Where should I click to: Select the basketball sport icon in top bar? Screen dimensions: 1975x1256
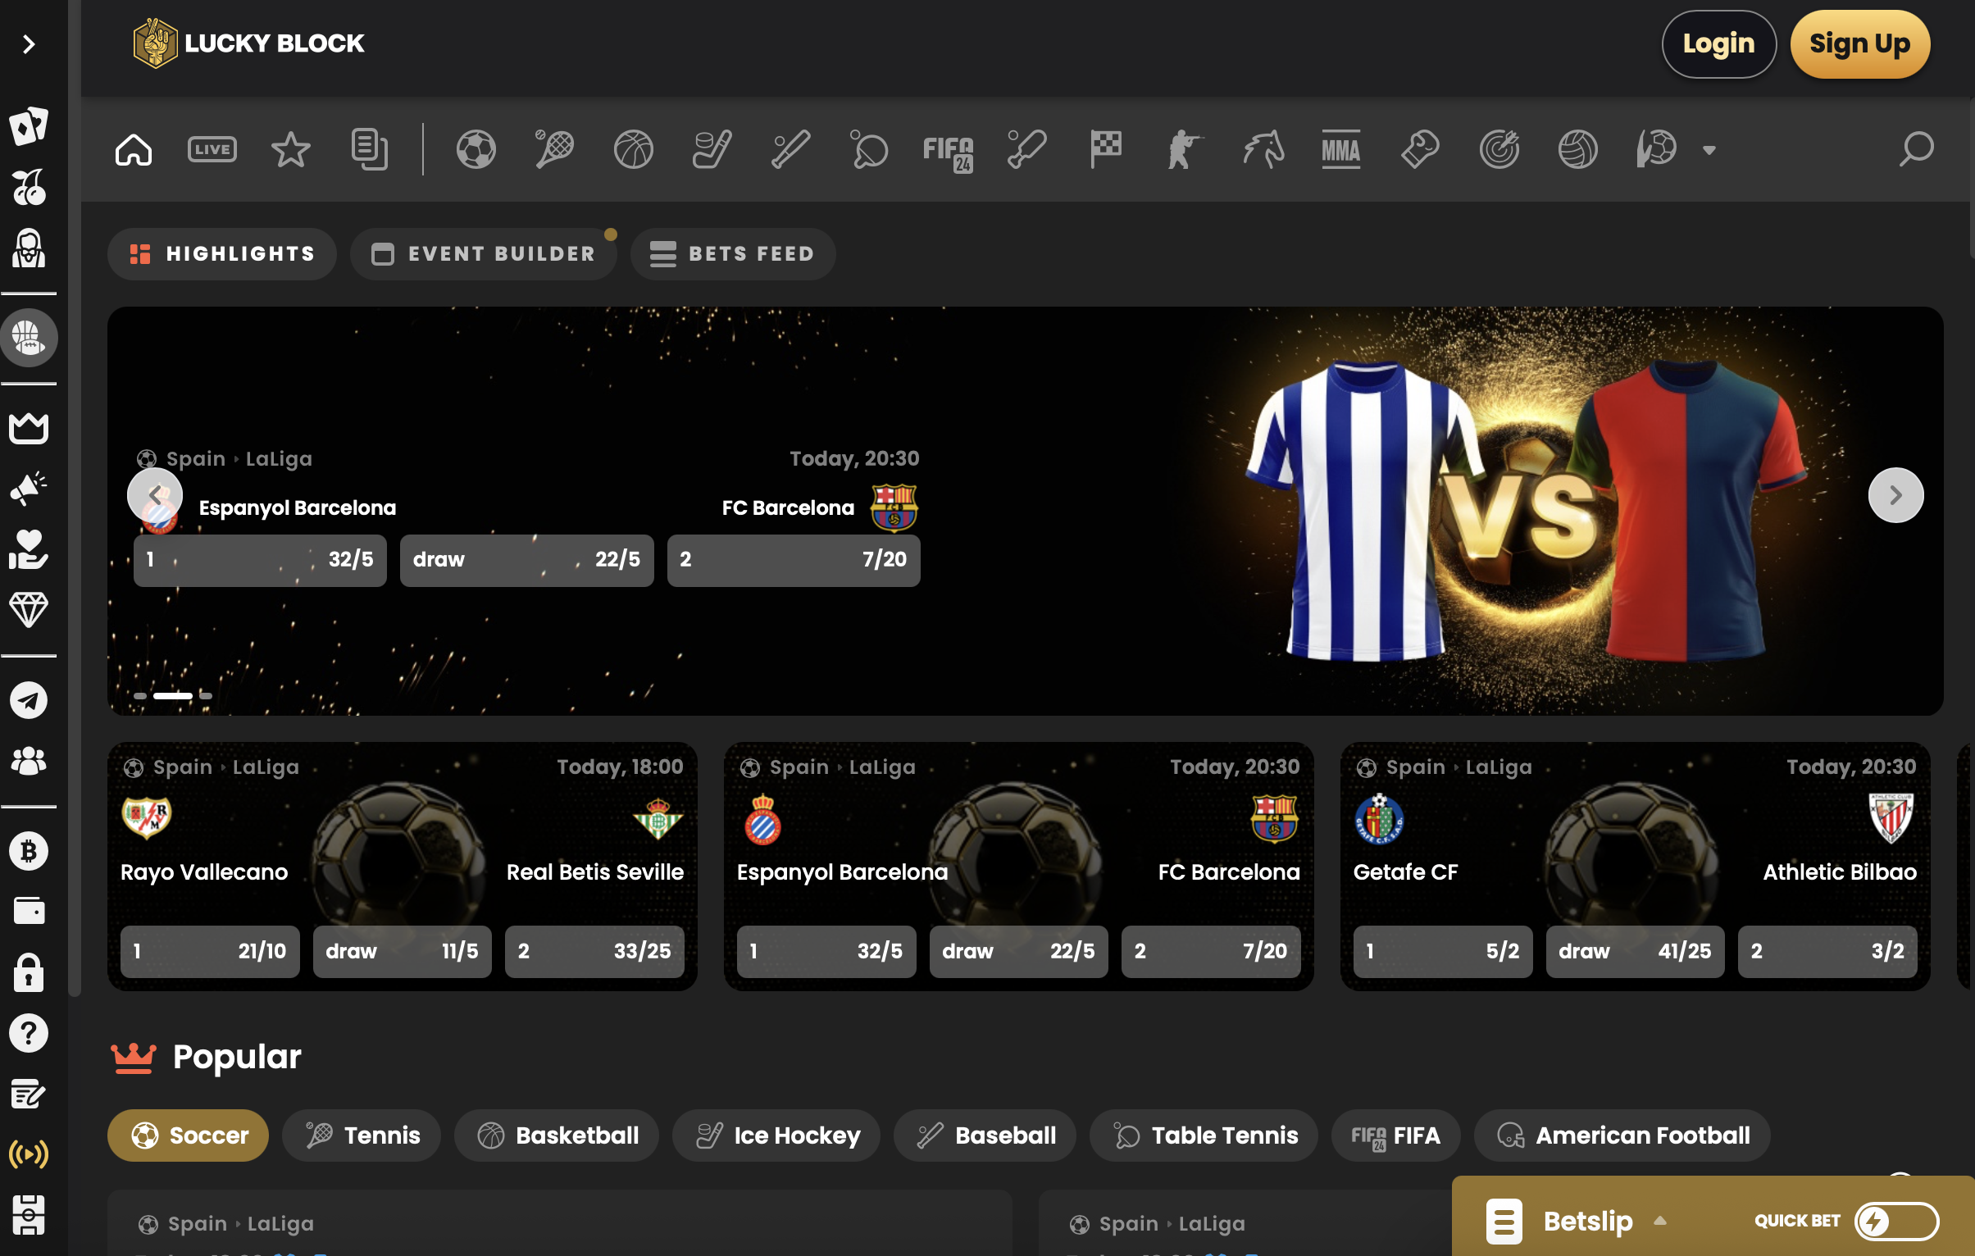pos(633,149)
